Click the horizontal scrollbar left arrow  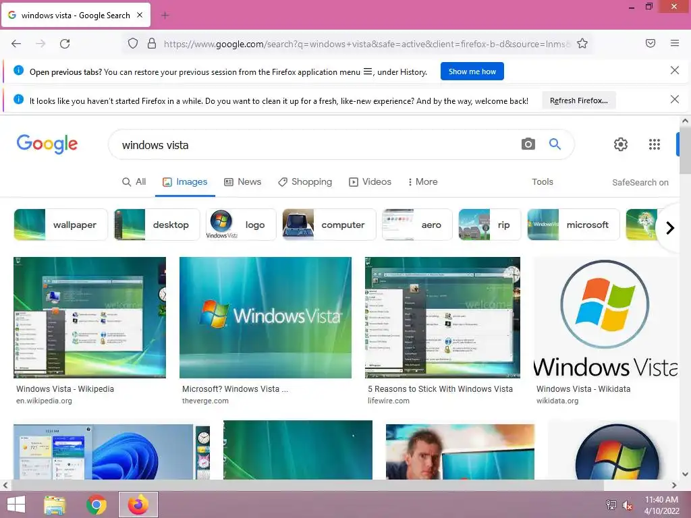pyautogui.click(x=5, y=485)
